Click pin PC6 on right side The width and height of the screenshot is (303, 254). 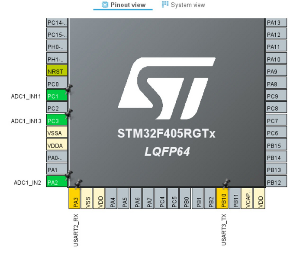[x=276, y=133]
